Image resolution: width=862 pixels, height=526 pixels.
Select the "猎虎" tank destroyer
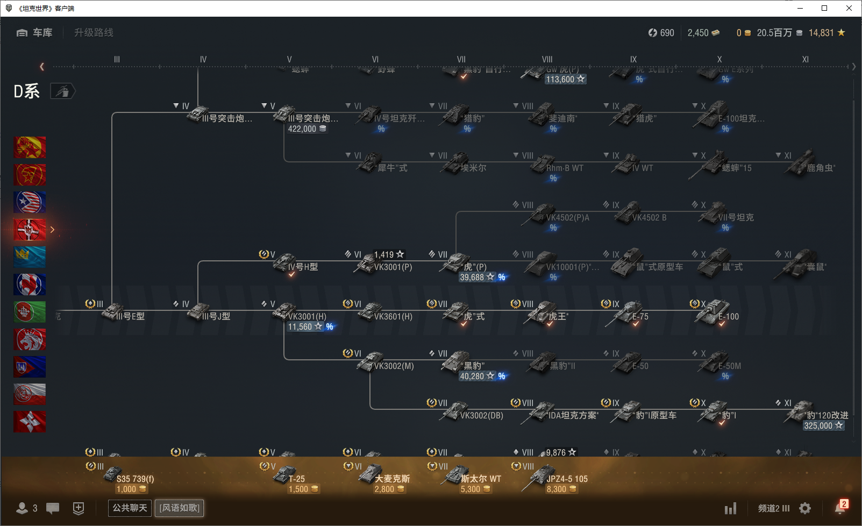click(633, 115)
